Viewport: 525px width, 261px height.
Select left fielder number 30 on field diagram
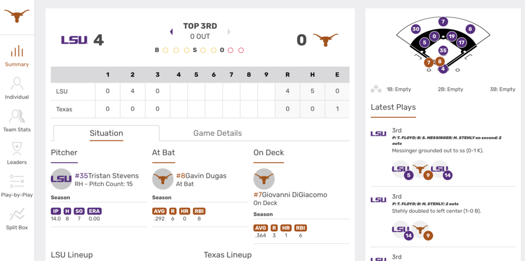[416, 29]
